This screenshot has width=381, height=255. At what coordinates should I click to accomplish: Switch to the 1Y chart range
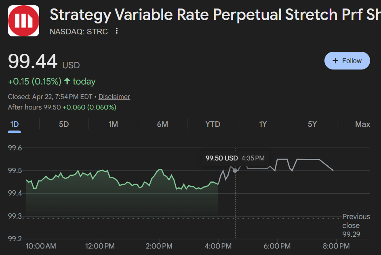pos(263,124)
